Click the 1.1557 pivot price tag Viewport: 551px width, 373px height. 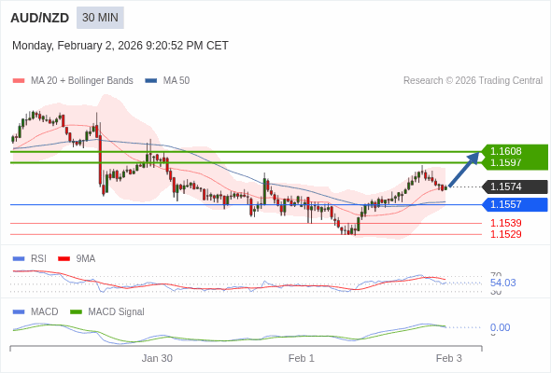click(515, 204)
